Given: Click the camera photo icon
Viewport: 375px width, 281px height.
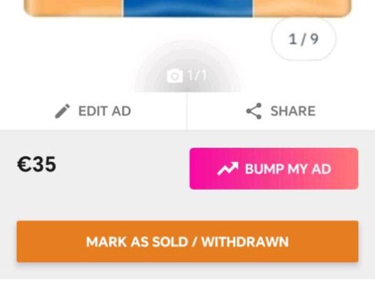Looking at the screenshot, I should click(x=175, y=76).
